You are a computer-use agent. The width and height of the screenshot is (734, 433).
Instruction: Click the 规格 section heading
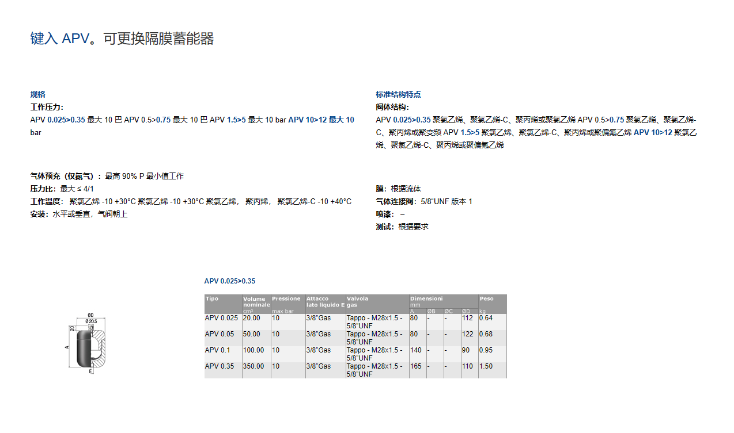[38, 94]
